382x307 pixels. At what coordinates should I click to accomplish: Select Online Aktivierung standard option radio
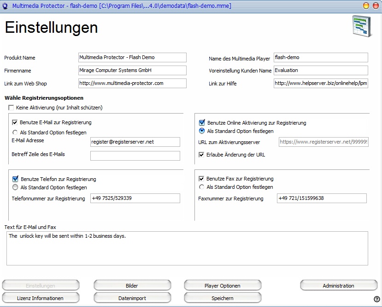tap(202, 131)
